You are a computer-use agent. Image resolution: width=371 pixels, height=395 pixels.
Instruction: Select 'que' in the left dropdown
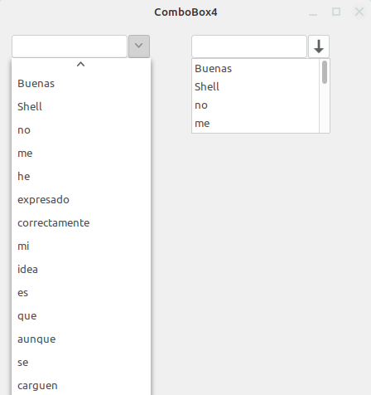point(81,316)
